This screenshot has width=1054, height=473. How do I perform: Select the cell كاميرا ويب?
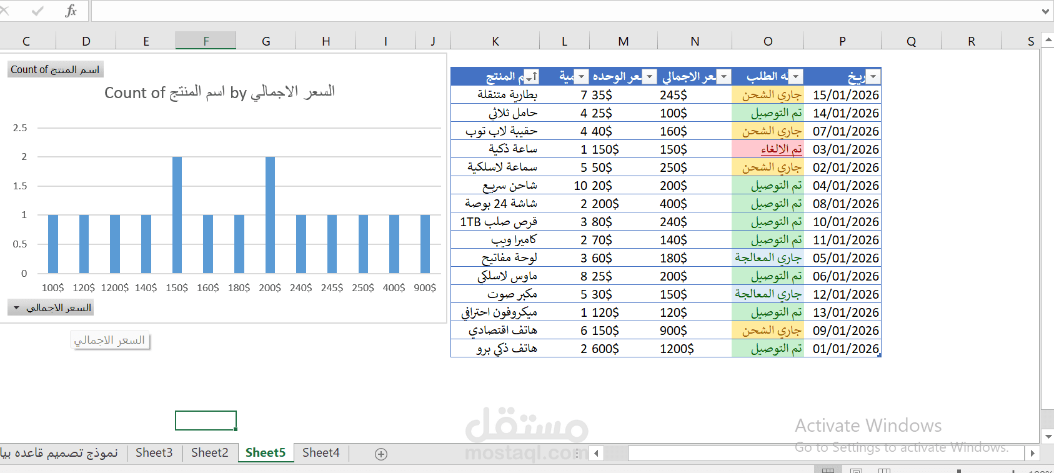pyautogui.click(x=495, y=240)
